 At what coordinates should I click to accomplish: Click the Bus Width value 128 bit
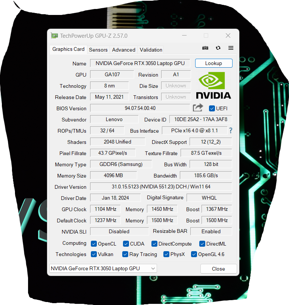click(x=211, y=164)
